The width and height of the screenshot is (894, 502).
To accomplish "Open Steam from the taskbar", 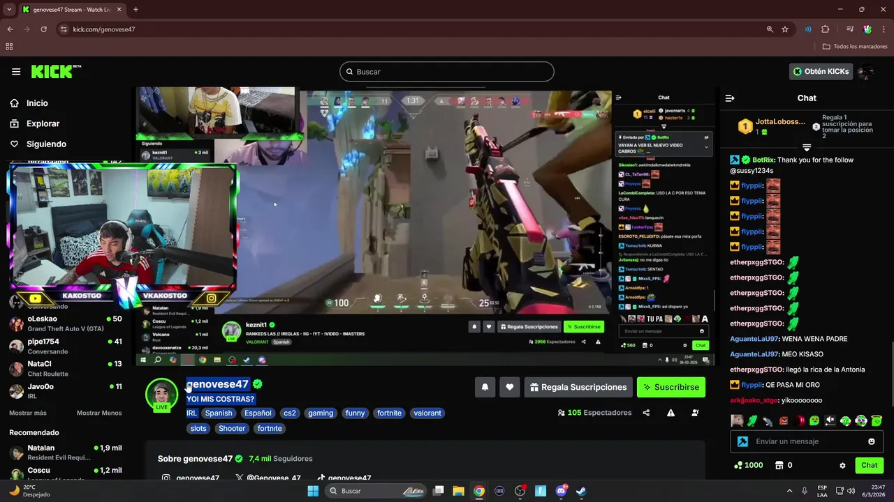I will (581, 491).
